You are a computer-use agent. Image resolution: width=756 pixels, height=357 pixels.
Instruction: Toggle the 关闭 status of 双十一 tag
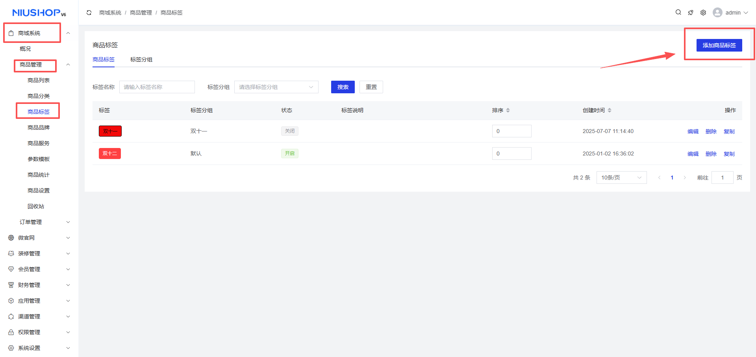click(x=289, y=131)
